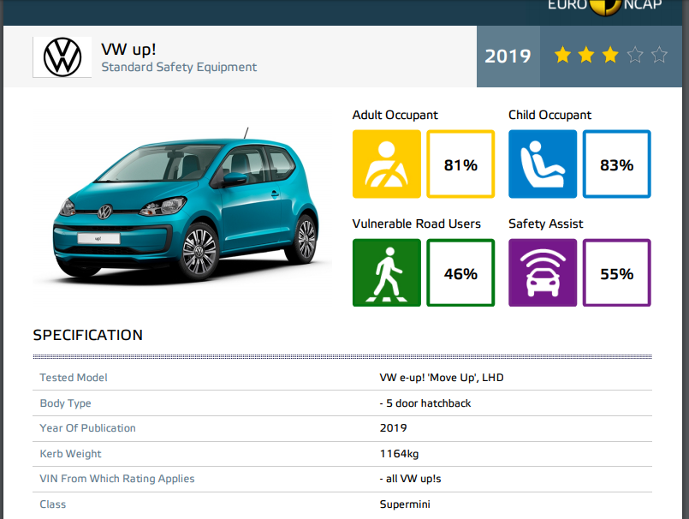Screen dimensions: 689x519
Task: Click the third gold rating star
Action: [x=610, y=56]
